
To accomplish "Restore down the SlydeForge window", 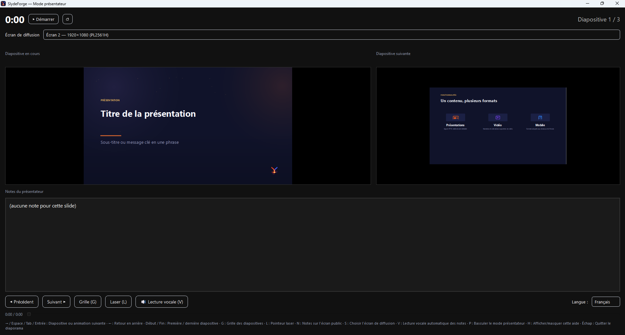I will pyautogui.click(x=602, y=4).
